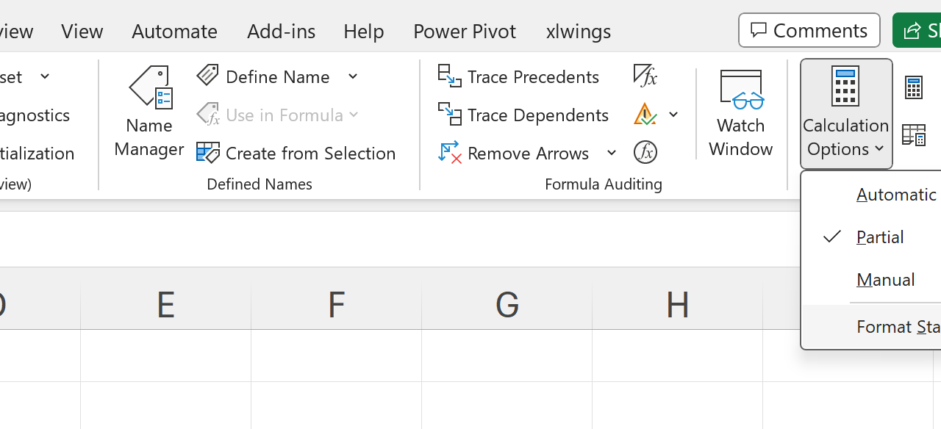
Task: Click the Calculate Now icon
Action: click(x=914, y=88)
